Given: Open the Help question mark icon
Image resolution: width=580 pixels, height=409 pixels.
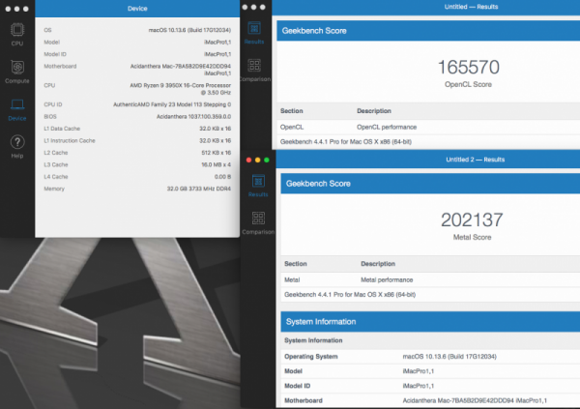Looking at the screenshot, I should (x=17, y=142).
